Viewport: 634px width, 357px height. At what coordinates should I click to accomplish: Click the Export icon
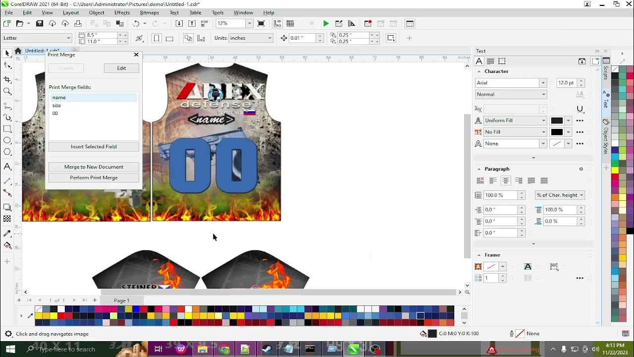pos(192,23)
